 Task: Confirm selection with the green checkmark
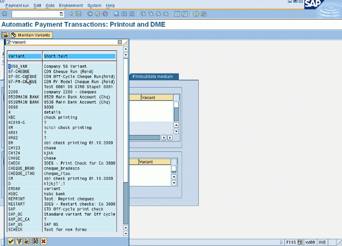tap(11, 241)
